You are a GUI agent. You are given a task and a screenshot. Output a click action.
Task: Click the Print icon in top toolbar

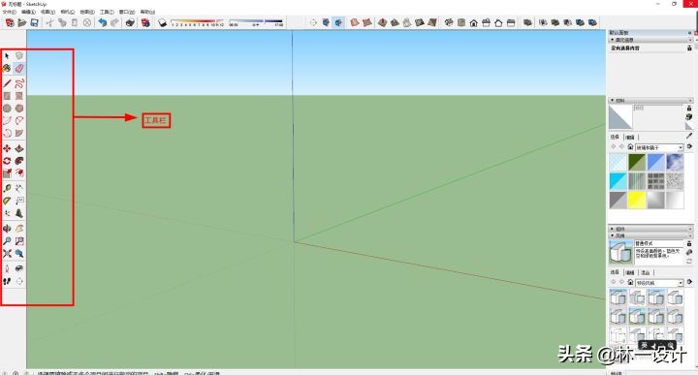(130, 22)
